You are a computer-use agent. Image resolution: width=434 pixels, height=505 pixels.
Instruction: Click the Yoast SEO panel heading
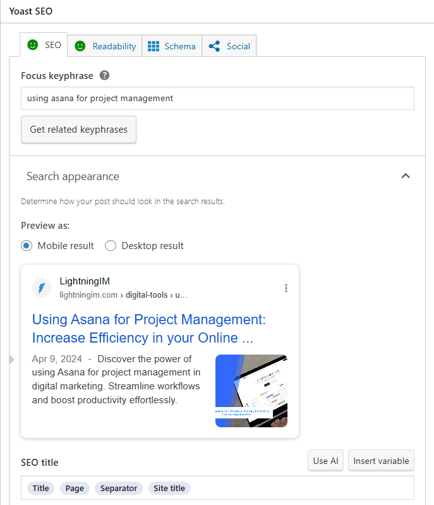click(31, 11)
